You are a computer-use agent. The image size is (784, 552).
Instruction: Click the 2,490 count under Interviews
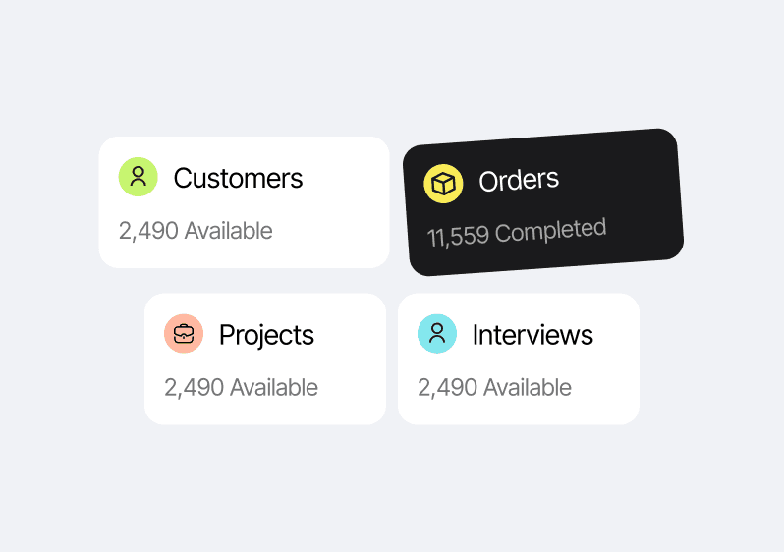447,388
